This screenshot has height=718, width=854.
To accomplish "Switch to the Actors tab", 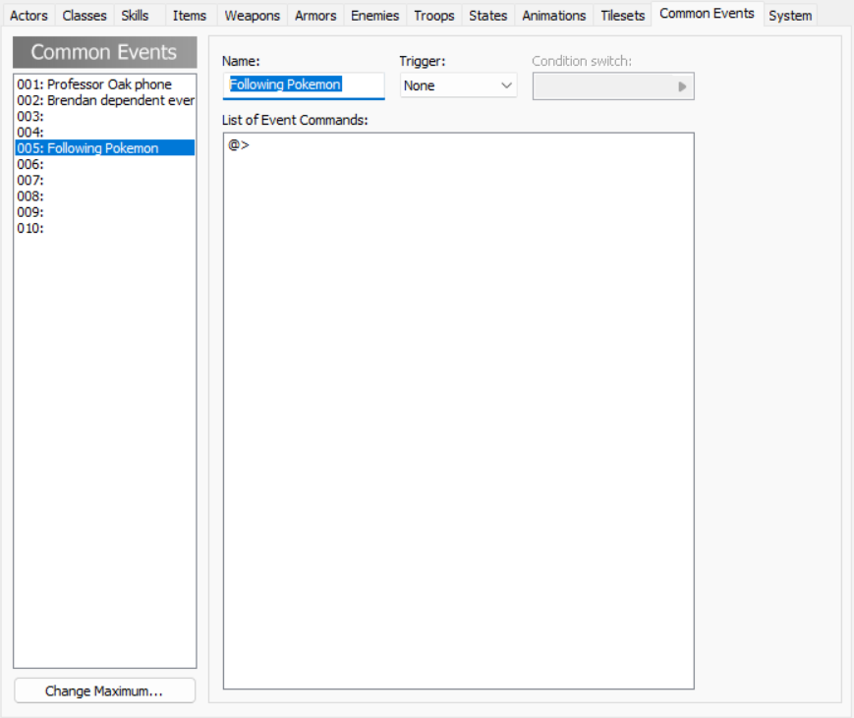I will tap(28, 16).
